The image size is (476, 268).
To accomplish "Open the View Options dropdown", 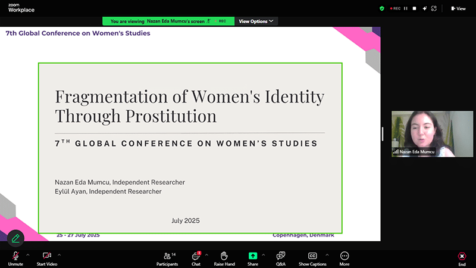I will click(x=256, y=21).
